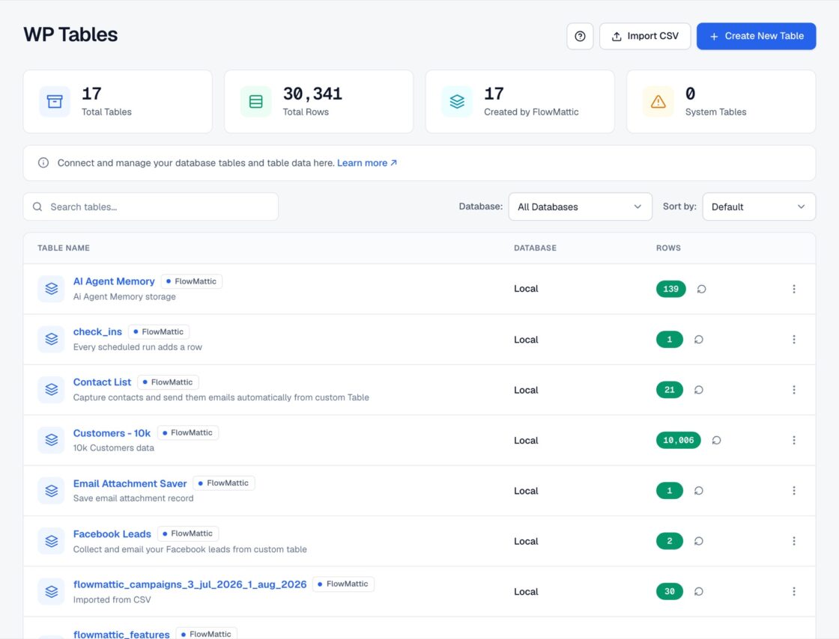The height and width of the screenshot is (639, 839).
Task: Click the info icon in the notice bar
Action: click(43, 163)
